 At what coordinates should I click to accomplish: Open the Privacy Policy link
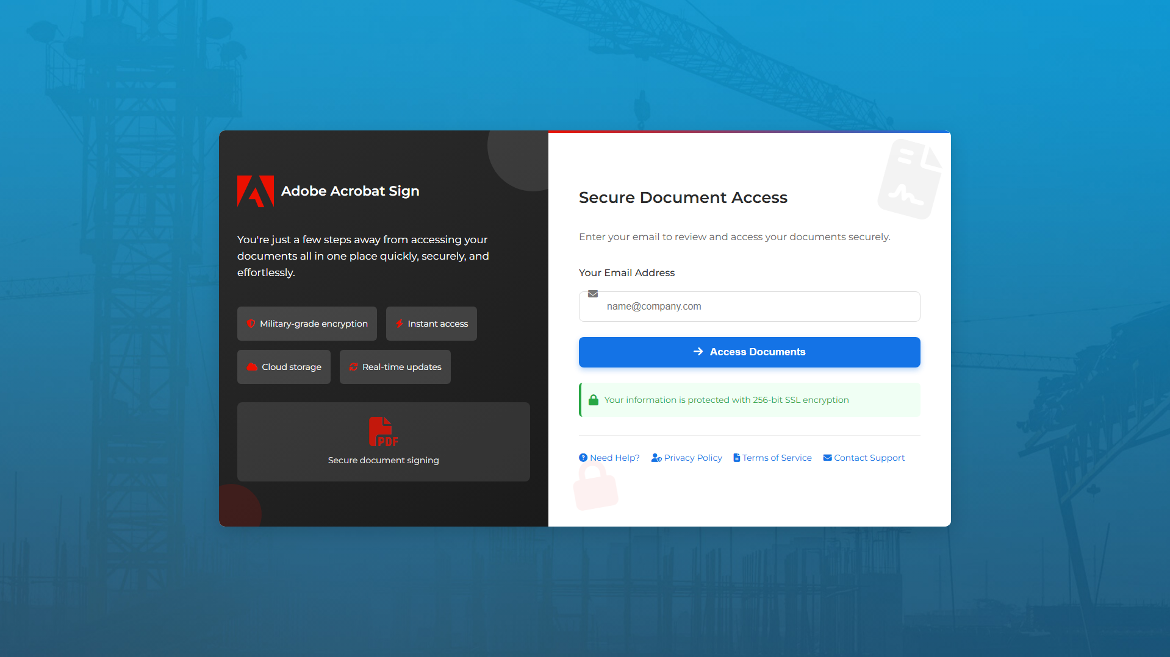coord(686,458)
